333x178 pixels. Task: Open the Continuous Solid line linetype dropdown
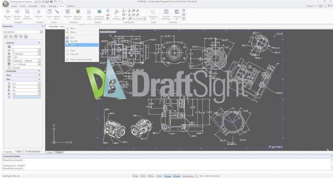pos(39,61)
